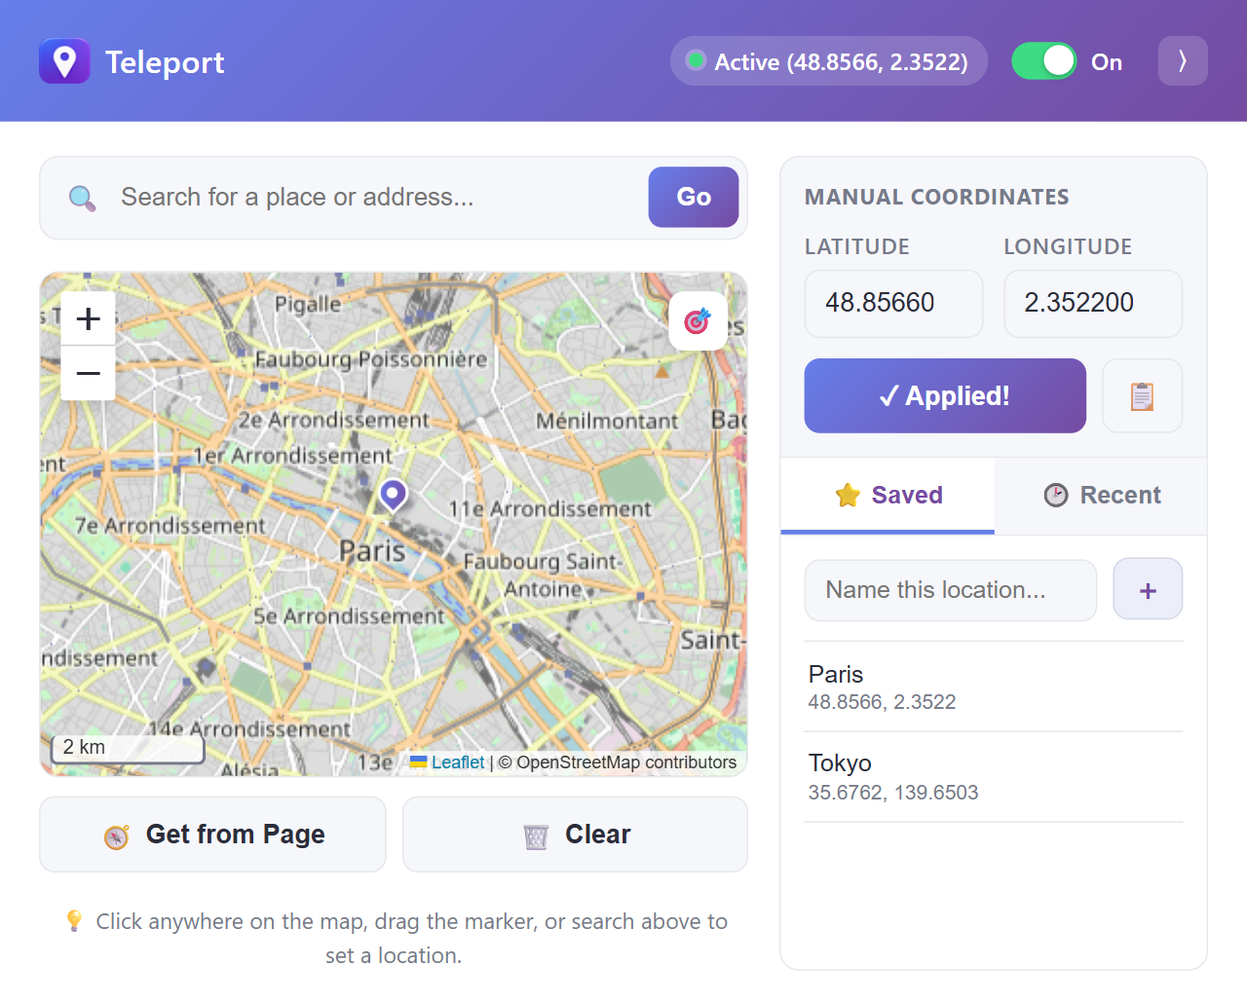This screenshot has width=1247, height=1003.
Task: Click the Get from Page button
Action: pos(212,835)
